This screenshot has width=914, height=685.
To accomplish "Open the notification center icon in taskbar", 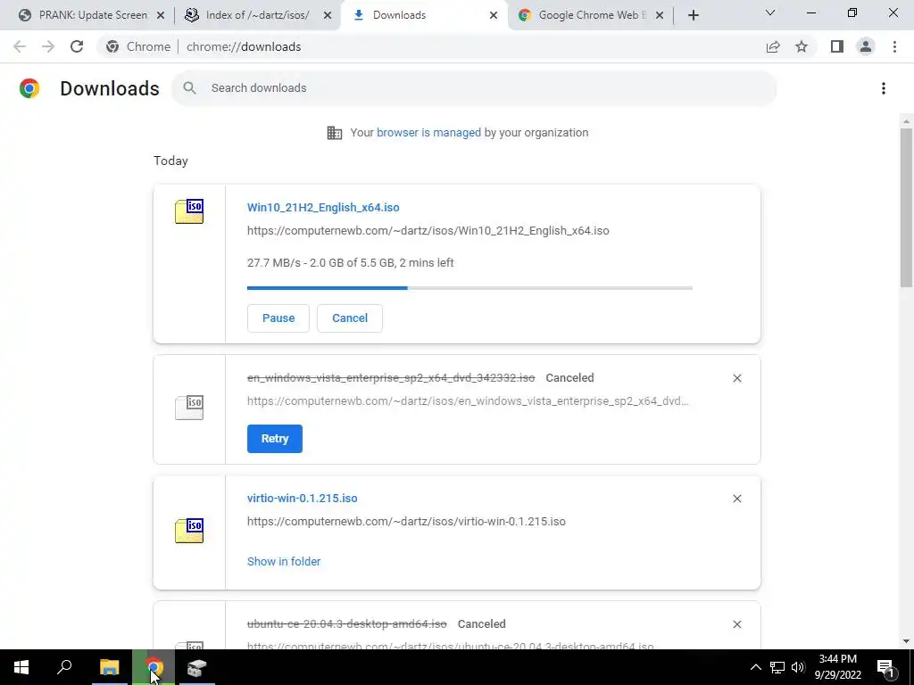I will click(x=885, y=667).
